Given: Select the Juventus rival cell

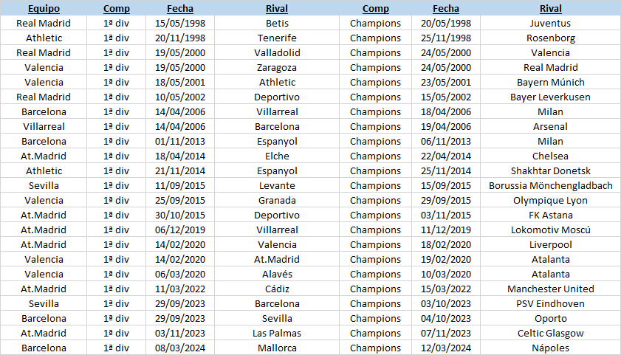Looking at the screenshot, I should (x=550, y=23).
